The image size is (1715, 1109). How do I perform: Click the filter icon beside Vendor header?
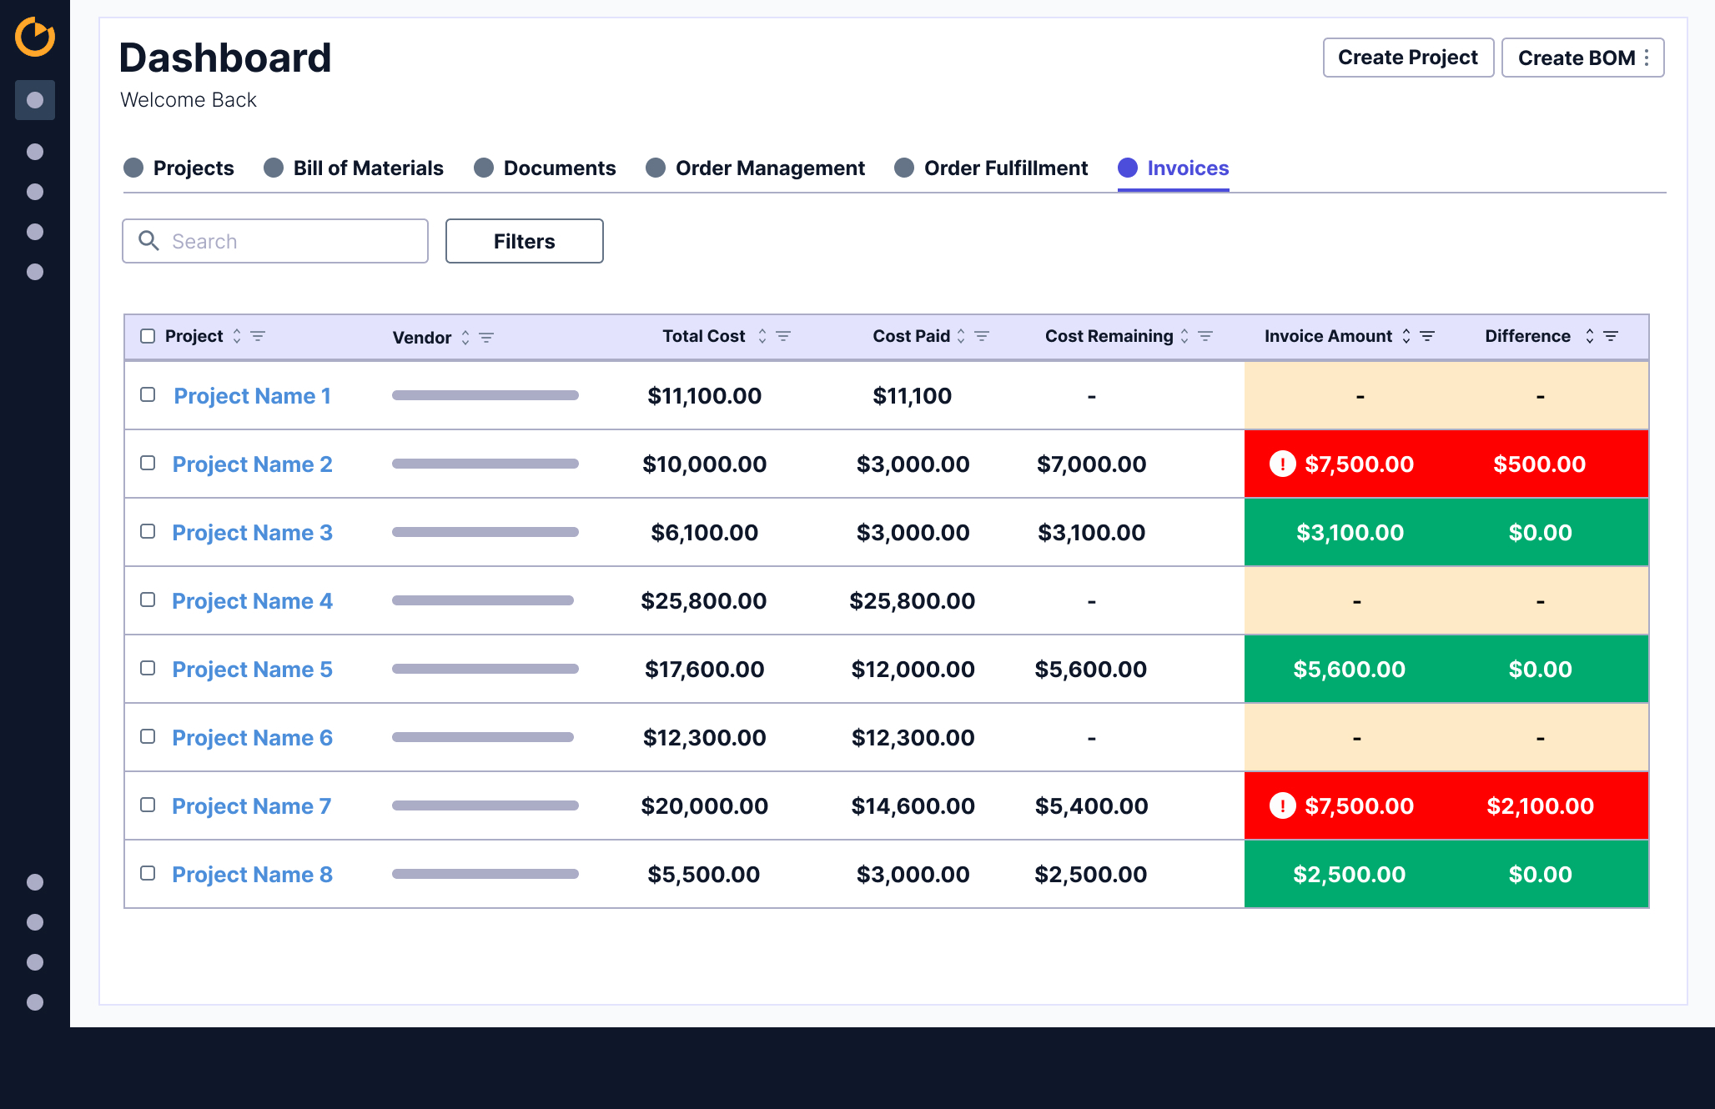486,338
